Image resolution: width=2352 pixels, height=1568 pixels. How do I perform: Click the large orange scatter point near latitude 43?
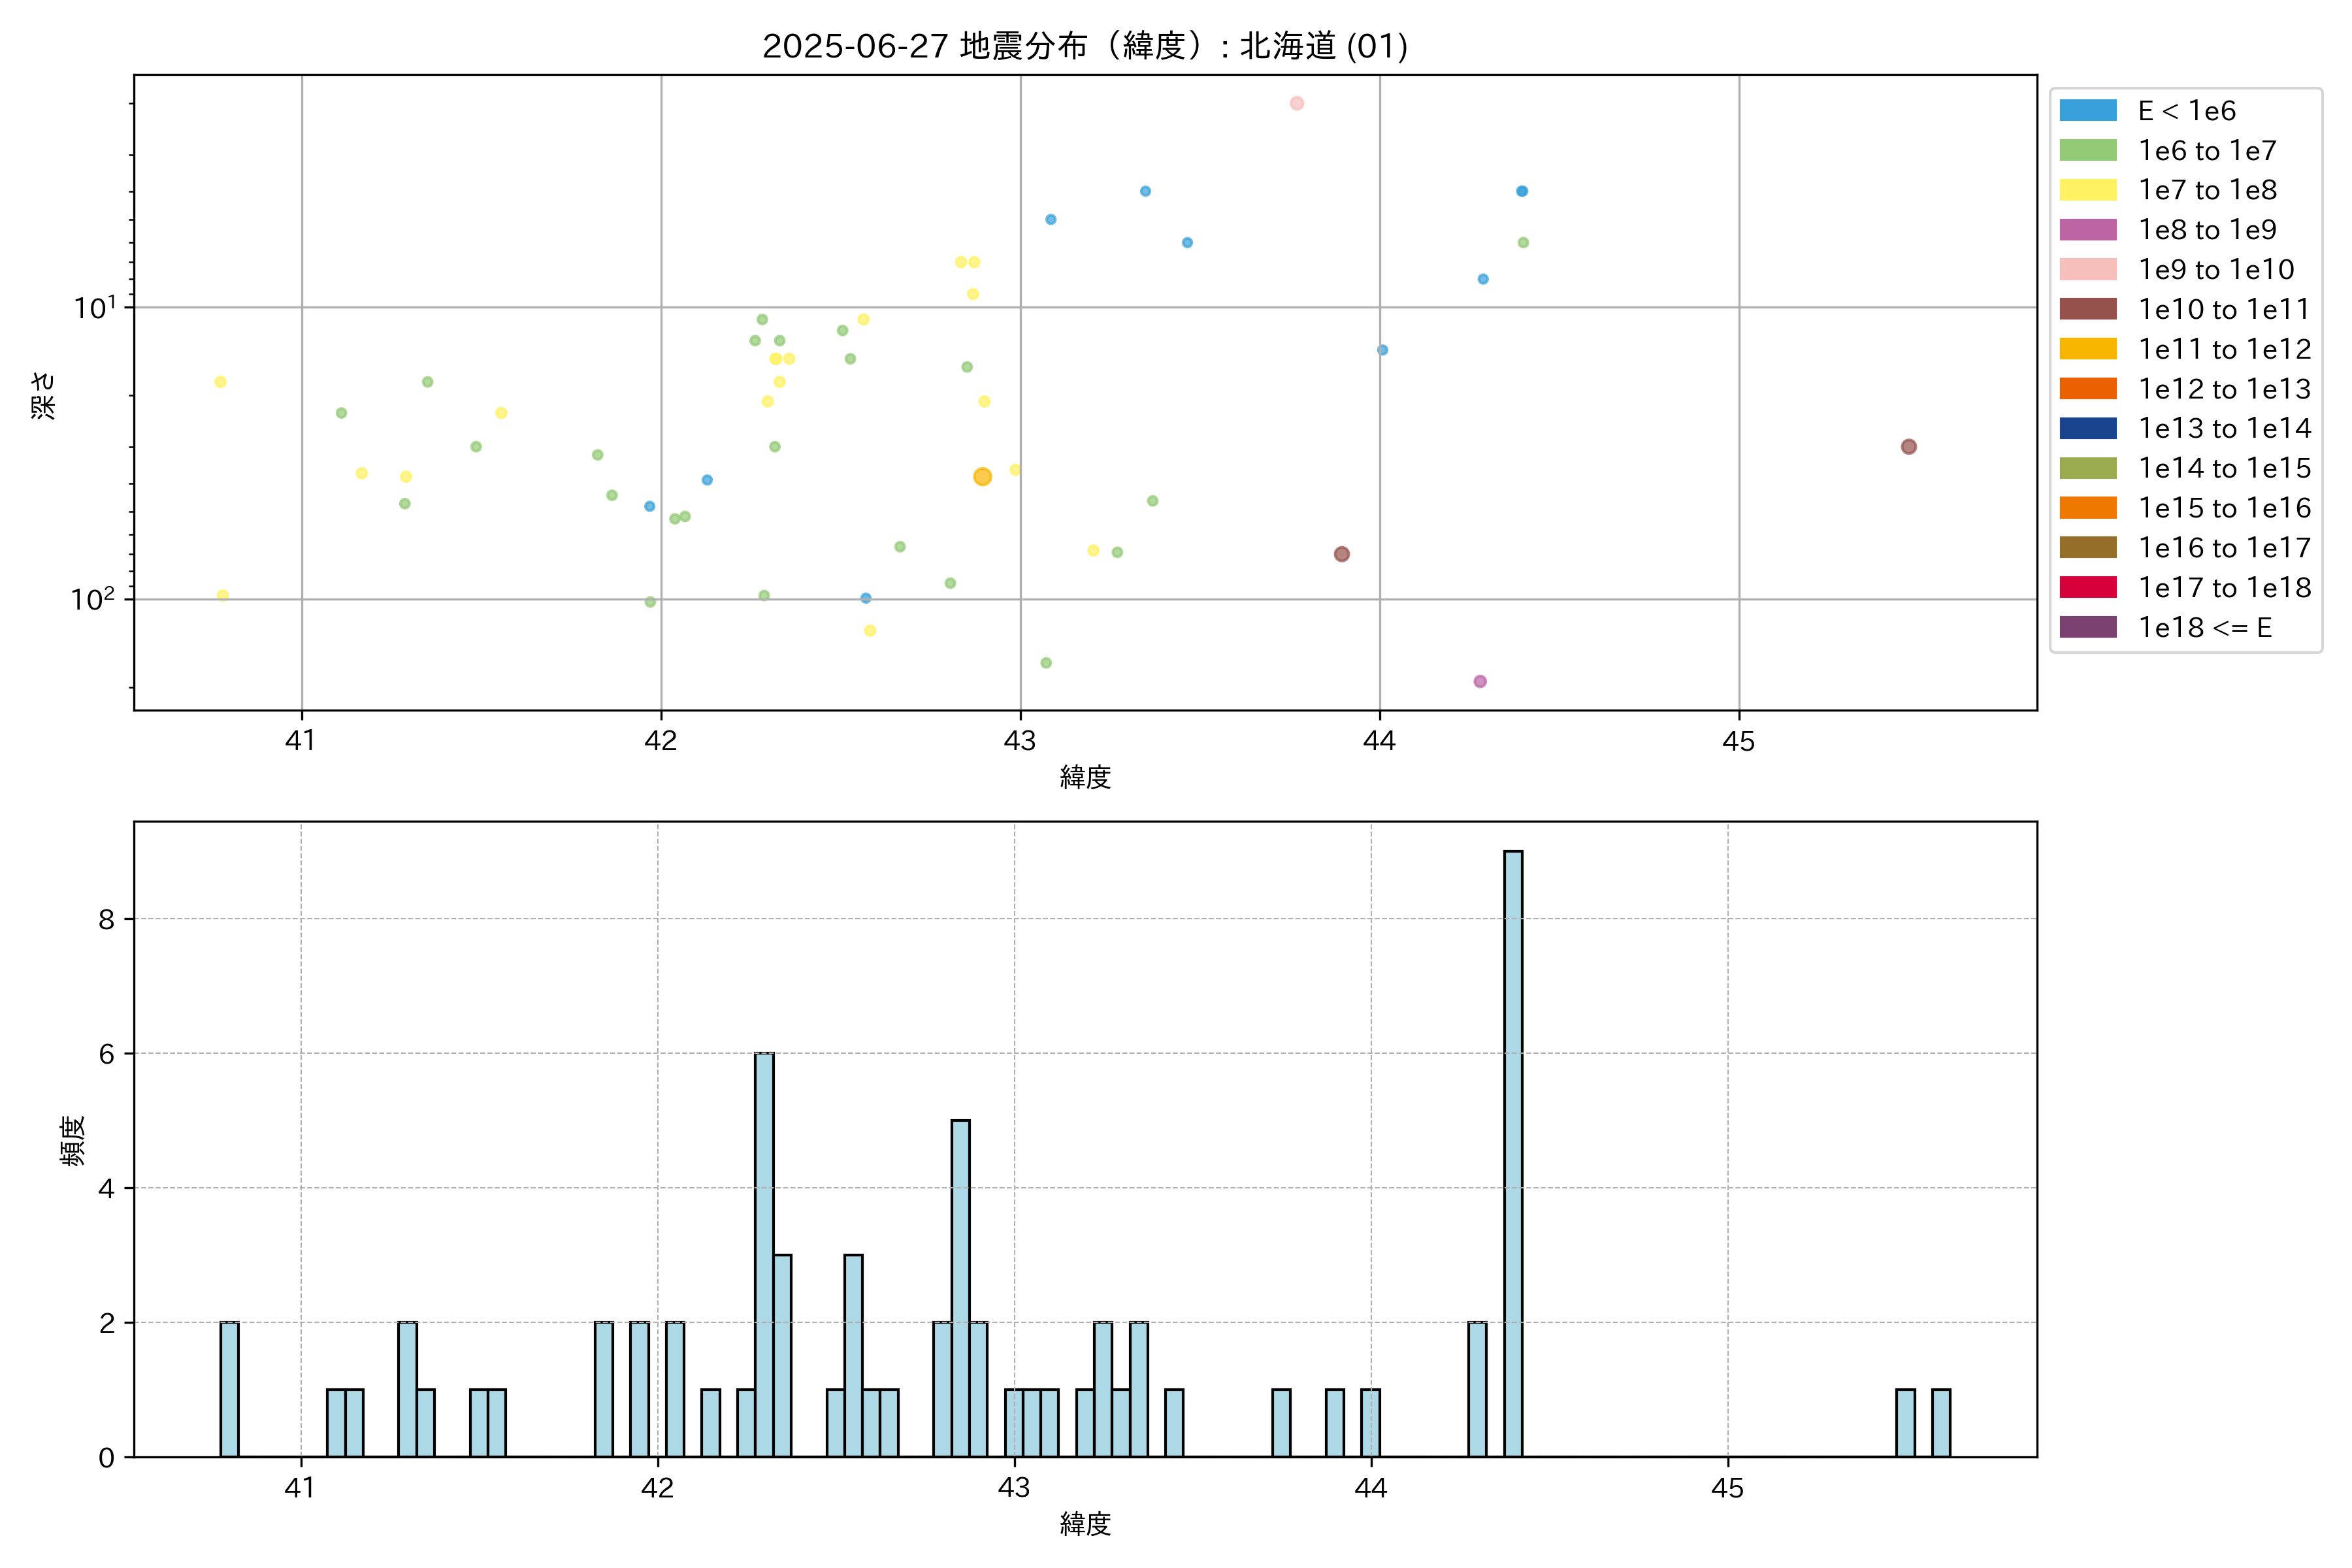982,477
